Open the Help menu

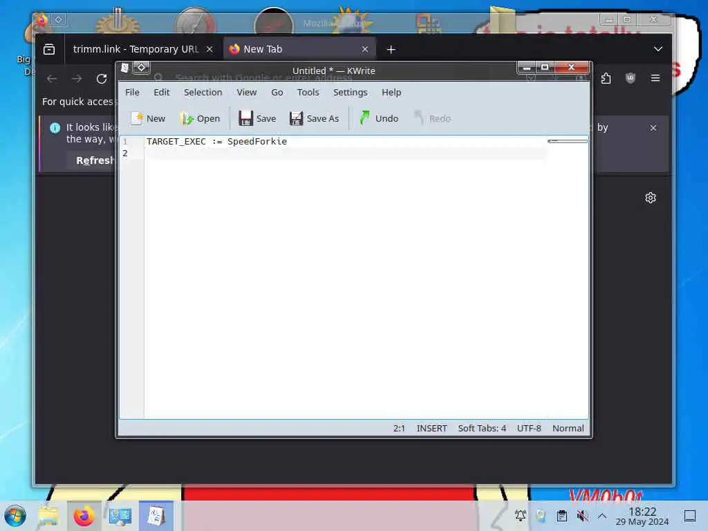point(391,92)
